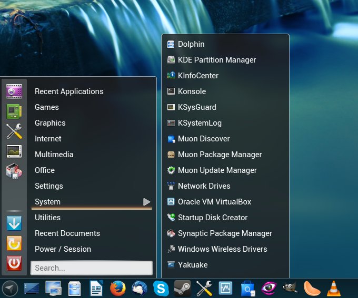Click the purple eye icon in taskbar
This screenshot has height=298, width=358.
(x=269, y=288)
